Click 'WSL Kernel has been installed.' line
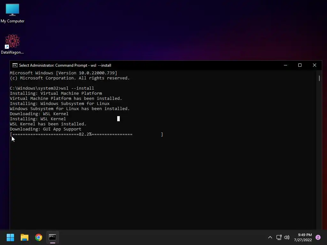Image resolution: width=327 pixels, height=245 pixels. (x=48, y=124)
